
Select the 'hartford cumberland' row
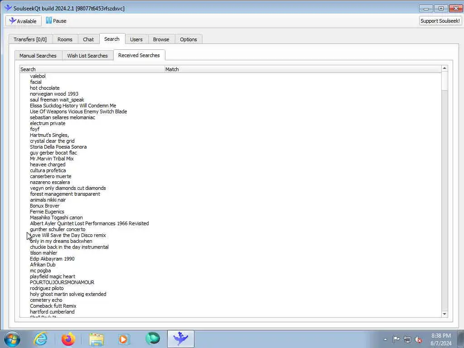pyautogui.click(x=52, y=312)
